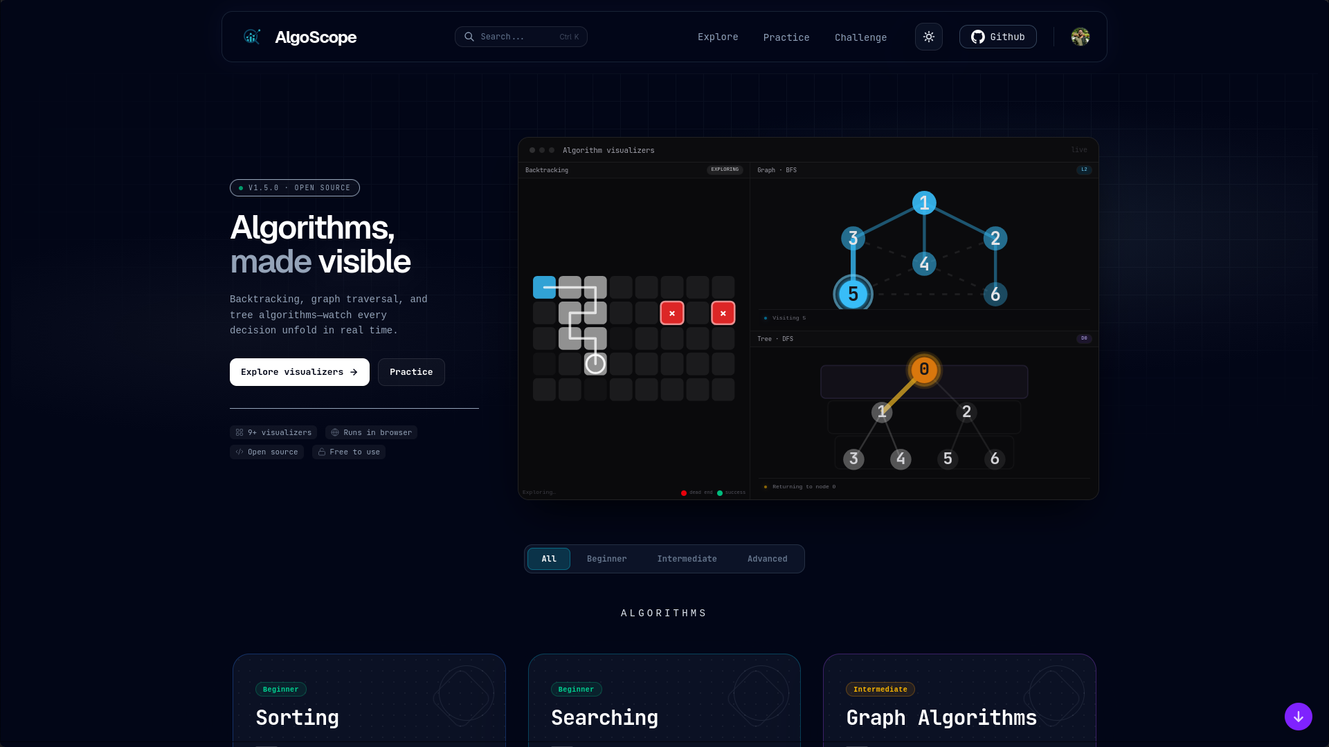This screenshot has height=747, width=1329.
Task: Click BFS graph node 4
Action: [x=924, y=264]
